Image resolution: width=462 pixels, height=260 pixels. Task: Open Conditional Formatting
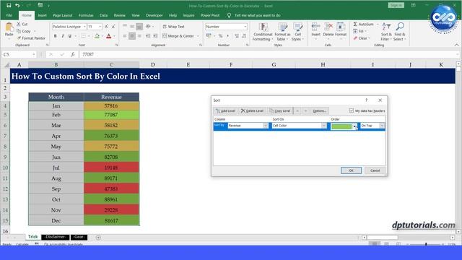coord(263,32)
